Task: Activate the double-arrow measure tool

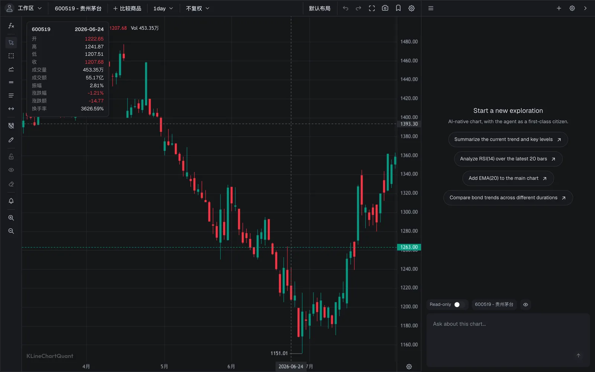Action: coord(11,109)
